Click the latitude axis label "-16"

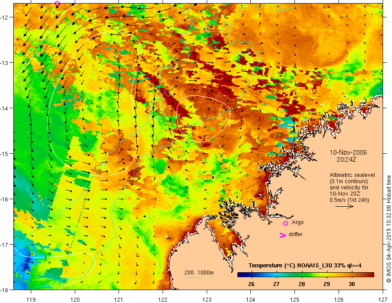pyautogui.click(x=4, y=199)
